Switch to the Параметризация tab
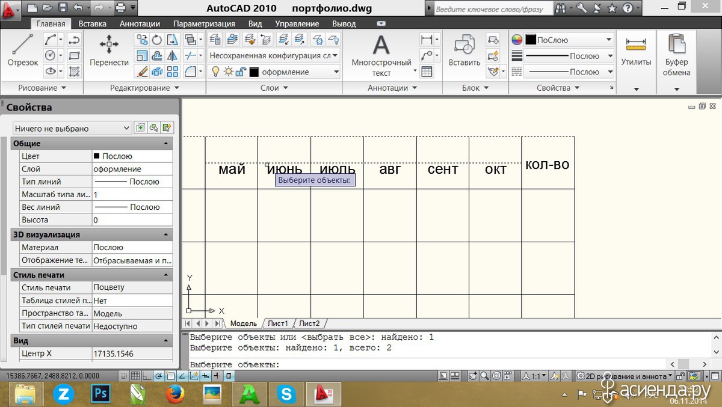The height and width of the screenshot is (407, 722). 204,23
